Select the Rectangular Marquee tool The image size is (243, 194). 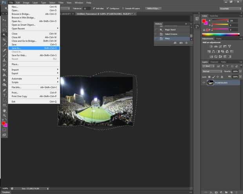tap(4, 25)
